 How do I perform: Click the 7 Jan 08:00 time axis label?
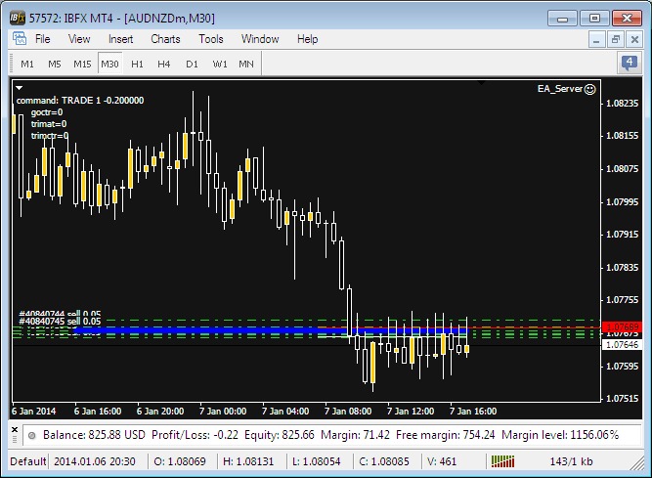[348, 412]
